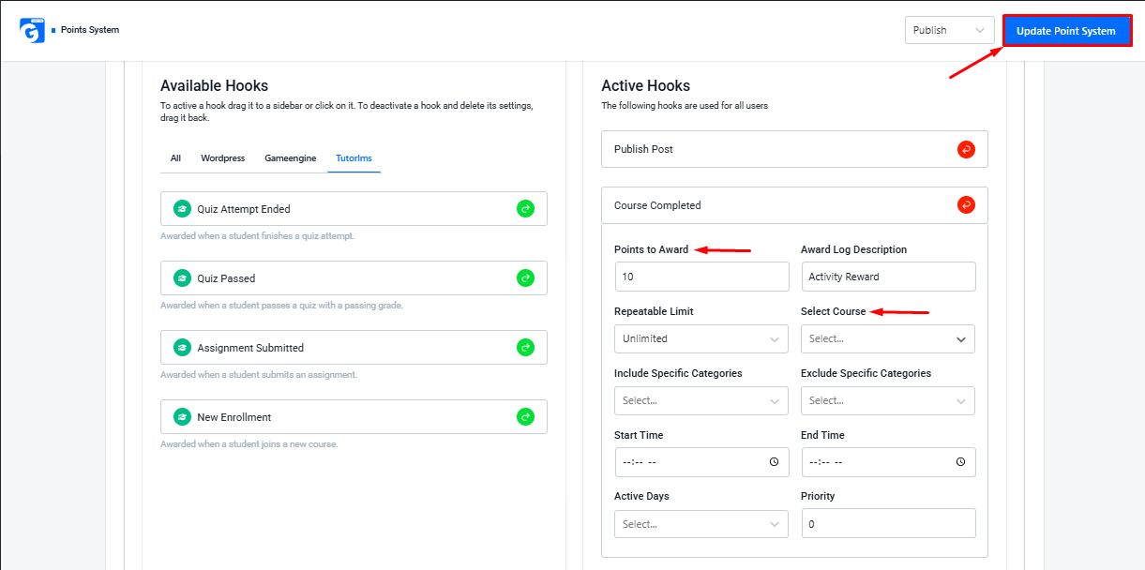Expand the Publish Post active hook
The image size is (1145, 570).
click(x=794, y=149)
